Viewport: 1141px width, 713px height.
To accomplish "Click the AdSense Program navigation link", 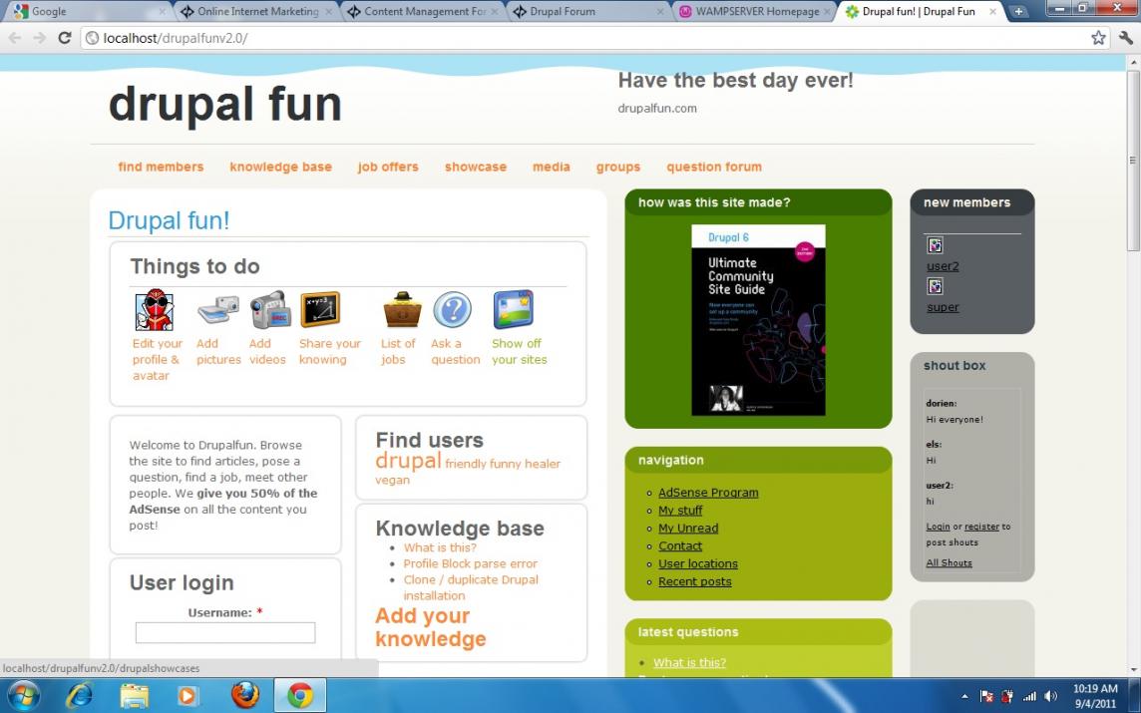I will click(708, 493).
